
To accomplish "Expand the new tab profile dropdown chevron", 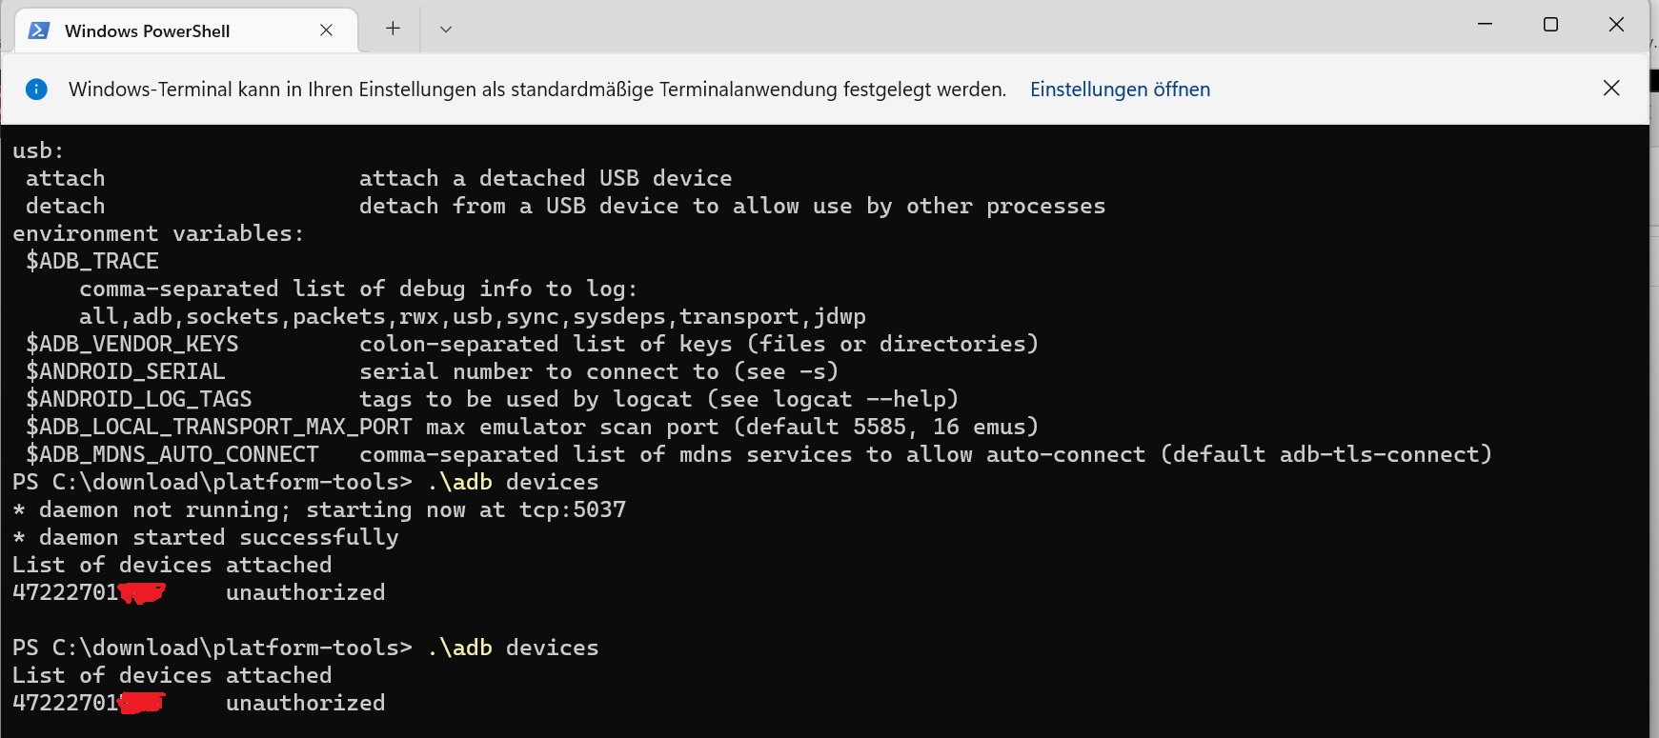I will pos(445,29).
